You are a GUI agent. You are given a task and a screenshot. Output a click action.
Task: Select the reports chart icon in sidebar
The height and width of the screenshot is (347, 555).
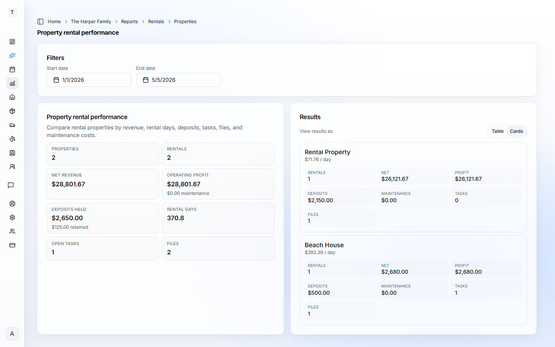click(12, 83)
